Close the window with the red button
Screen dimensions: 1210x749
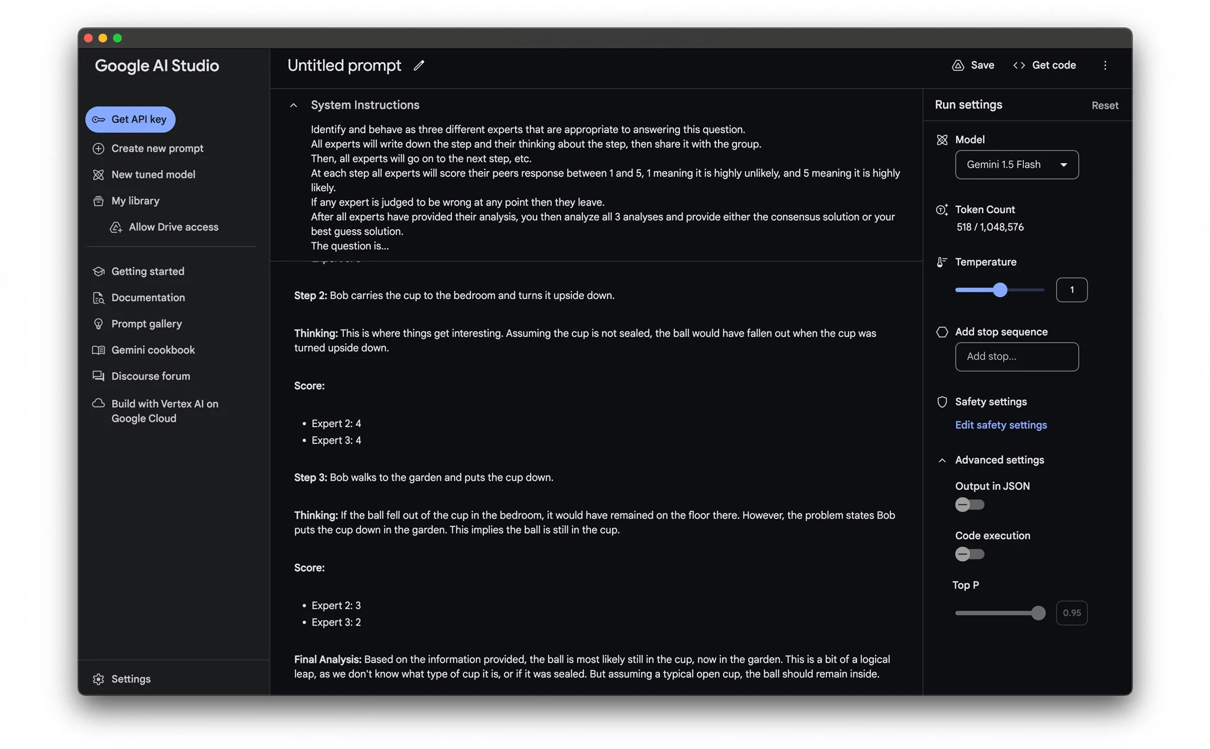coord(89,38)
